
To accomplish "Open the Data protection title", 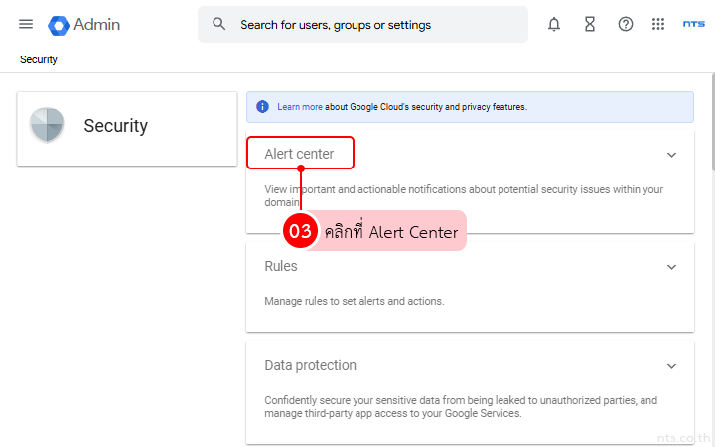I will 310,365.
